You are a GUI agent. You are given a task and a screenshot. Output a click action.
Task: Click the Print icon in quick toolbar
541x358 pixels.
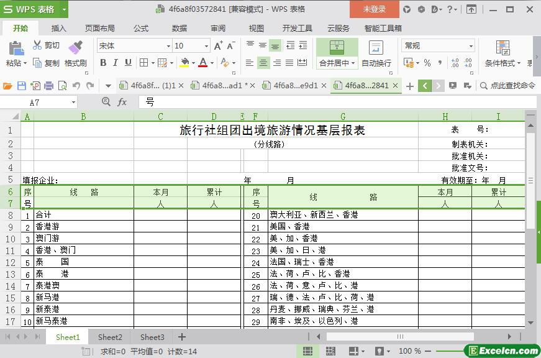pyautogui.click(x=49, y=86)
